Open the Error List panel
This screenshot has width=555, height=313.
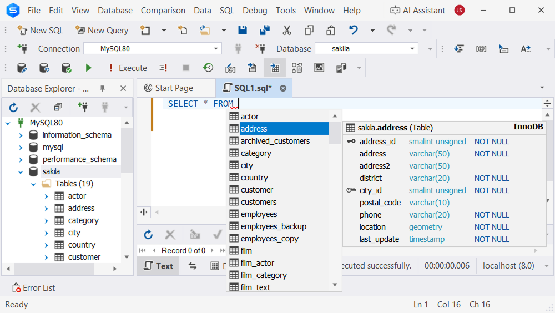34,287
